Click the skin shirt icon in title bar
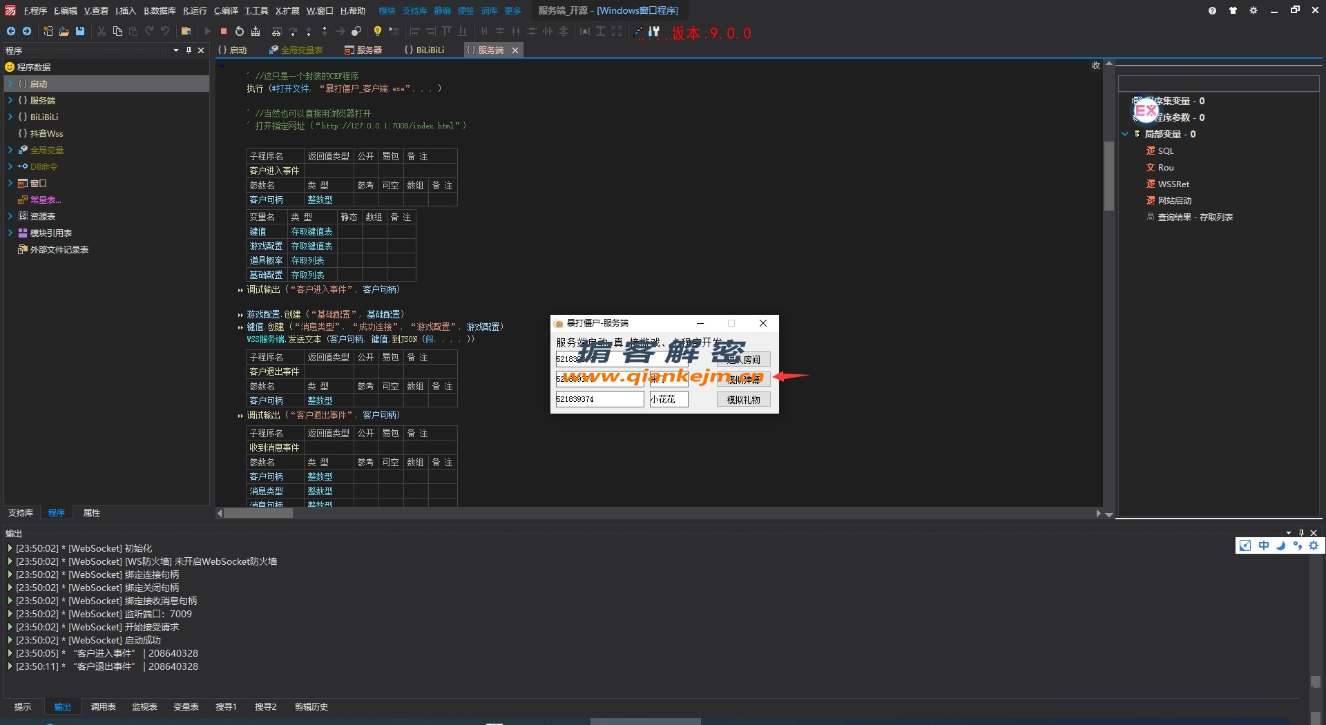Image resolution: width=1326 pixels, height=725 pixels. pyautogui.click(x=1233, y=10)
